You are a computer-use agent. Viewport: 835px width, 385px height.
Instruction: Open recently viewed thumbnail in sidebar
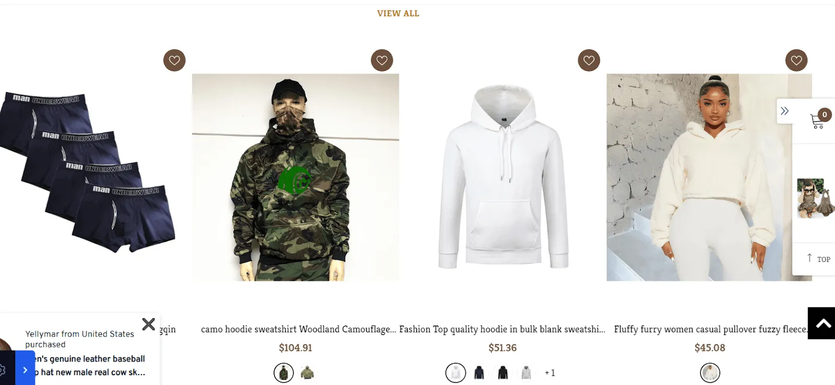pos(815,198)
